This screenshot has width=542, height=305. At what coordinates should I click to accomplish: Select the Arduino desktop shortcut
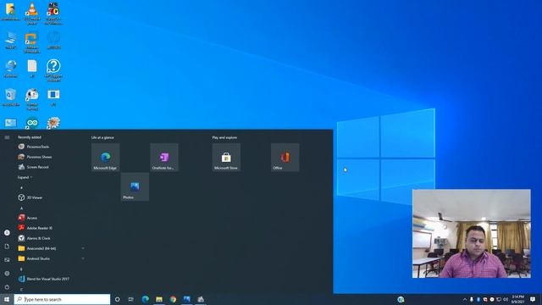[32, 124]
